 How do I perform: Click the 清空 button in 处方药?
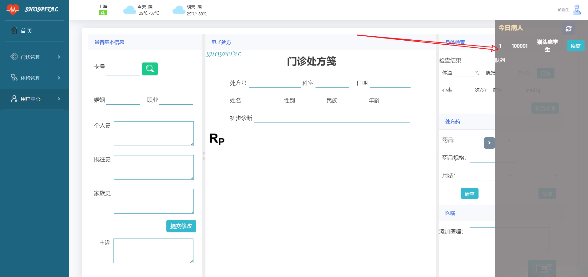click(469, 194)
